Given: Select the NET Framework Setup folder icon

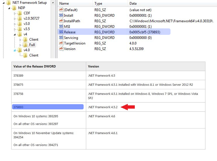Looking at the screenshot, I should coord(8,3).
